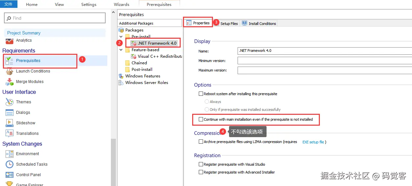Click the Dialogs icon
412x186 pixels.
10,113
